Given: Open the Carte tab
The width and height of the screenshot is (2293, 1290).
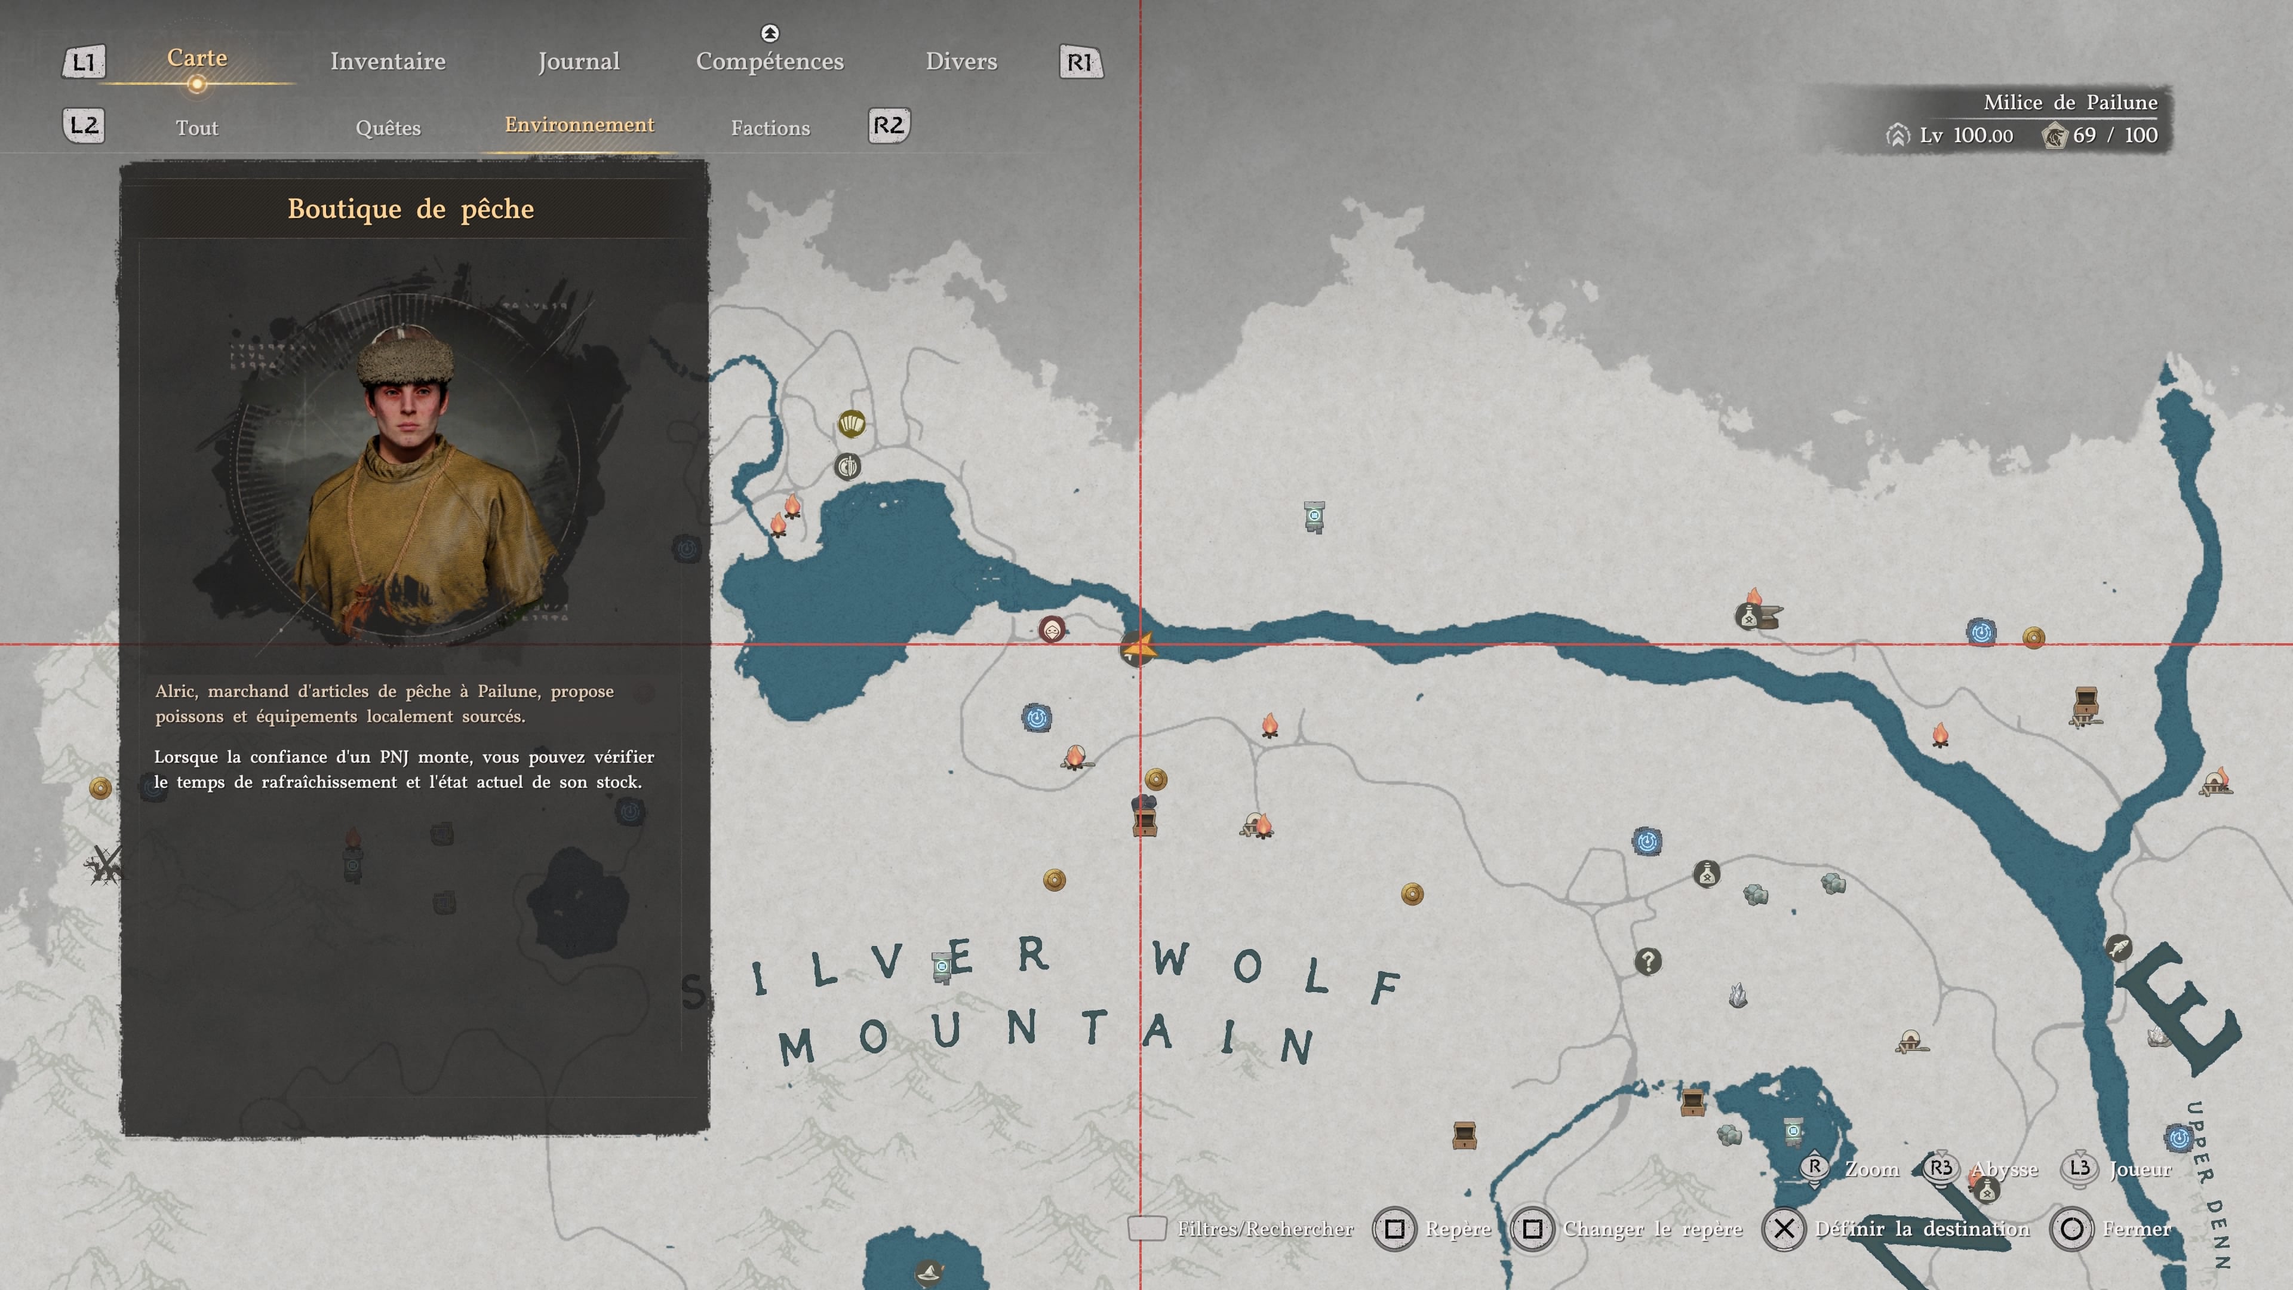Looking at the screenshot, I should (x=196, y=59).
